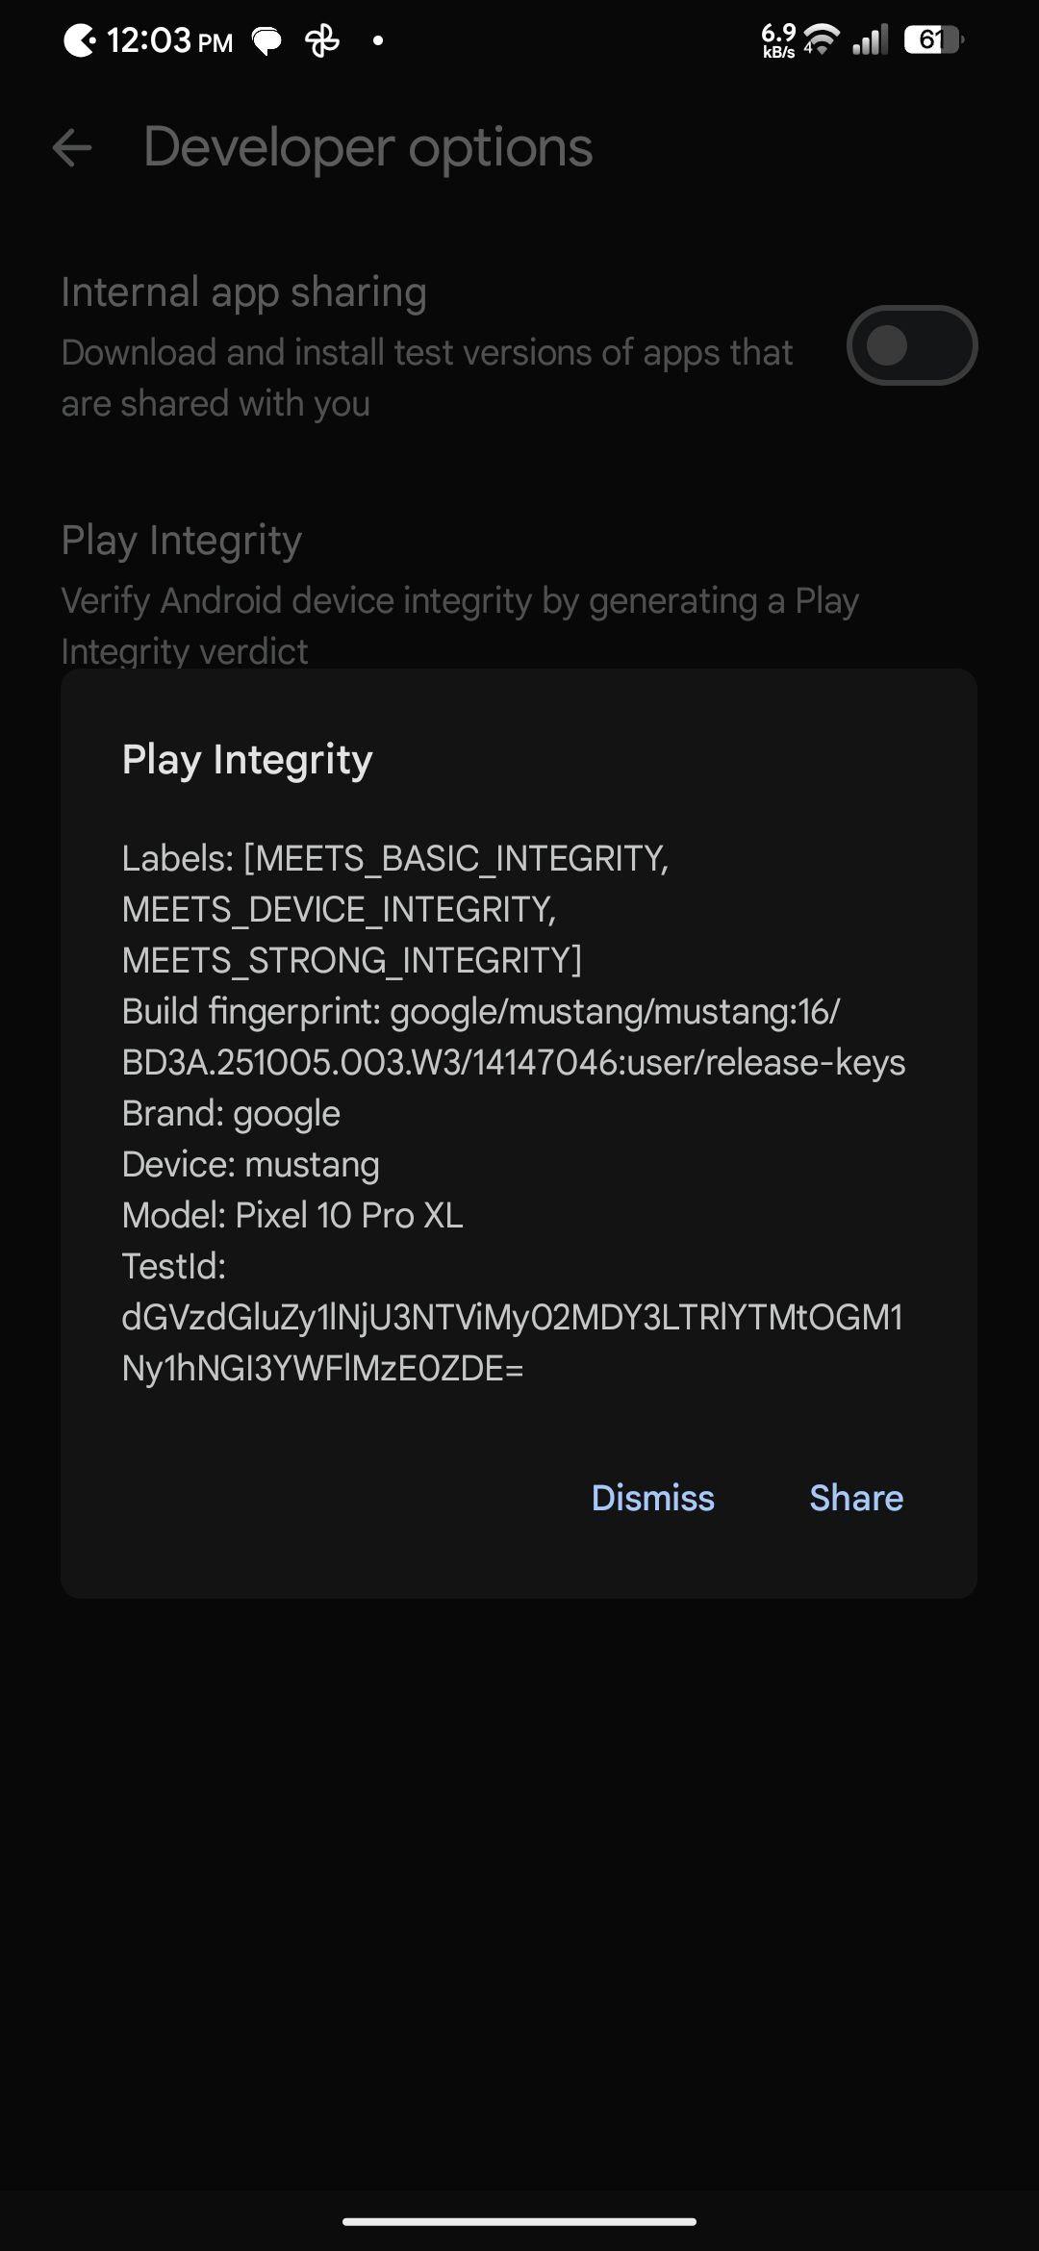Image resolution: width=1039 pixels, height=2251 pixels.
Task: Tap the Play Integrity dialog heading
Action: pyautogui.click(x=247, y=759)
